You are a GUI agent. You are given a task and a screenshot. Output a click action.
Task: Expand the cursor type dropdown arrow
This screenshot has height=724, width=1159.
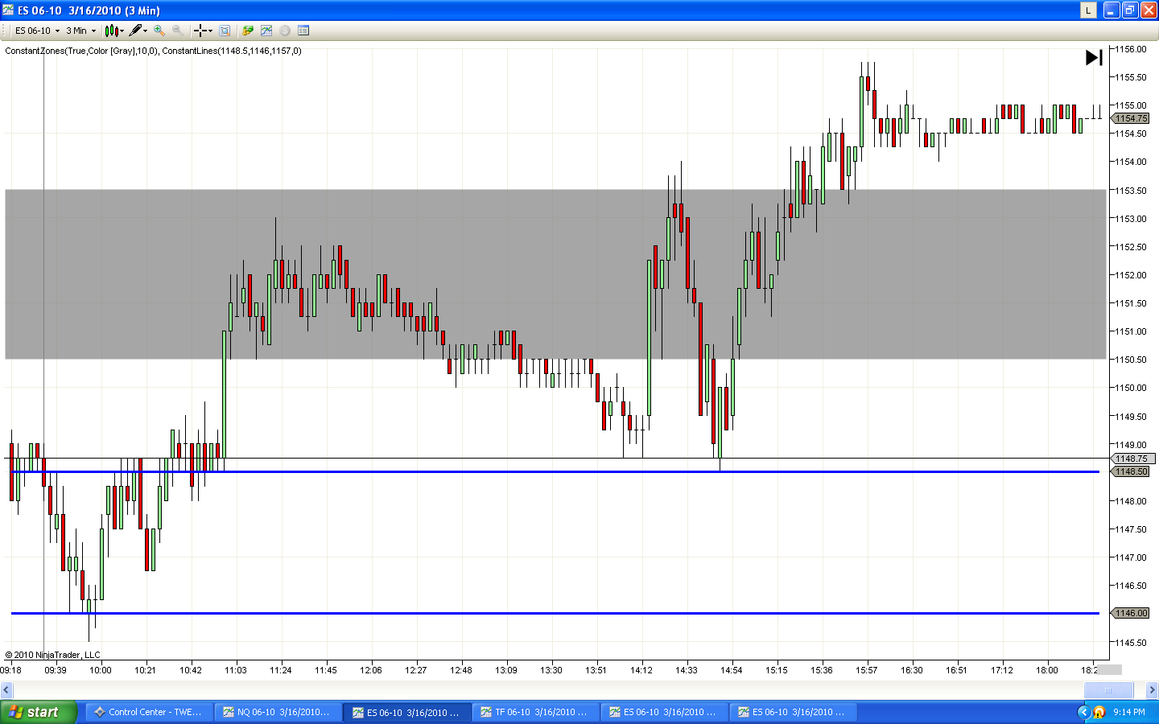point(210,31)
